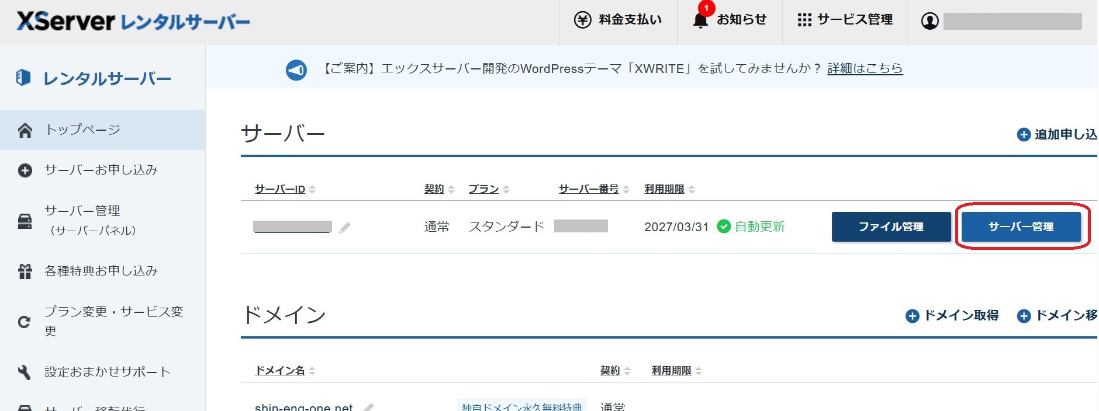Click the green 自動更新 checkmark icon
Screen dimensions: 1099x411
[x=724, y=227]
